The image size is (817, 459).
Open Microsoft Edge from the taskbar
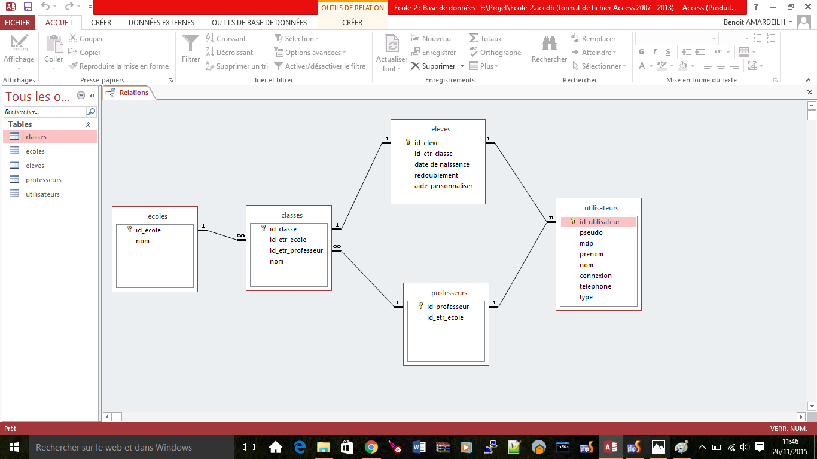300,447
